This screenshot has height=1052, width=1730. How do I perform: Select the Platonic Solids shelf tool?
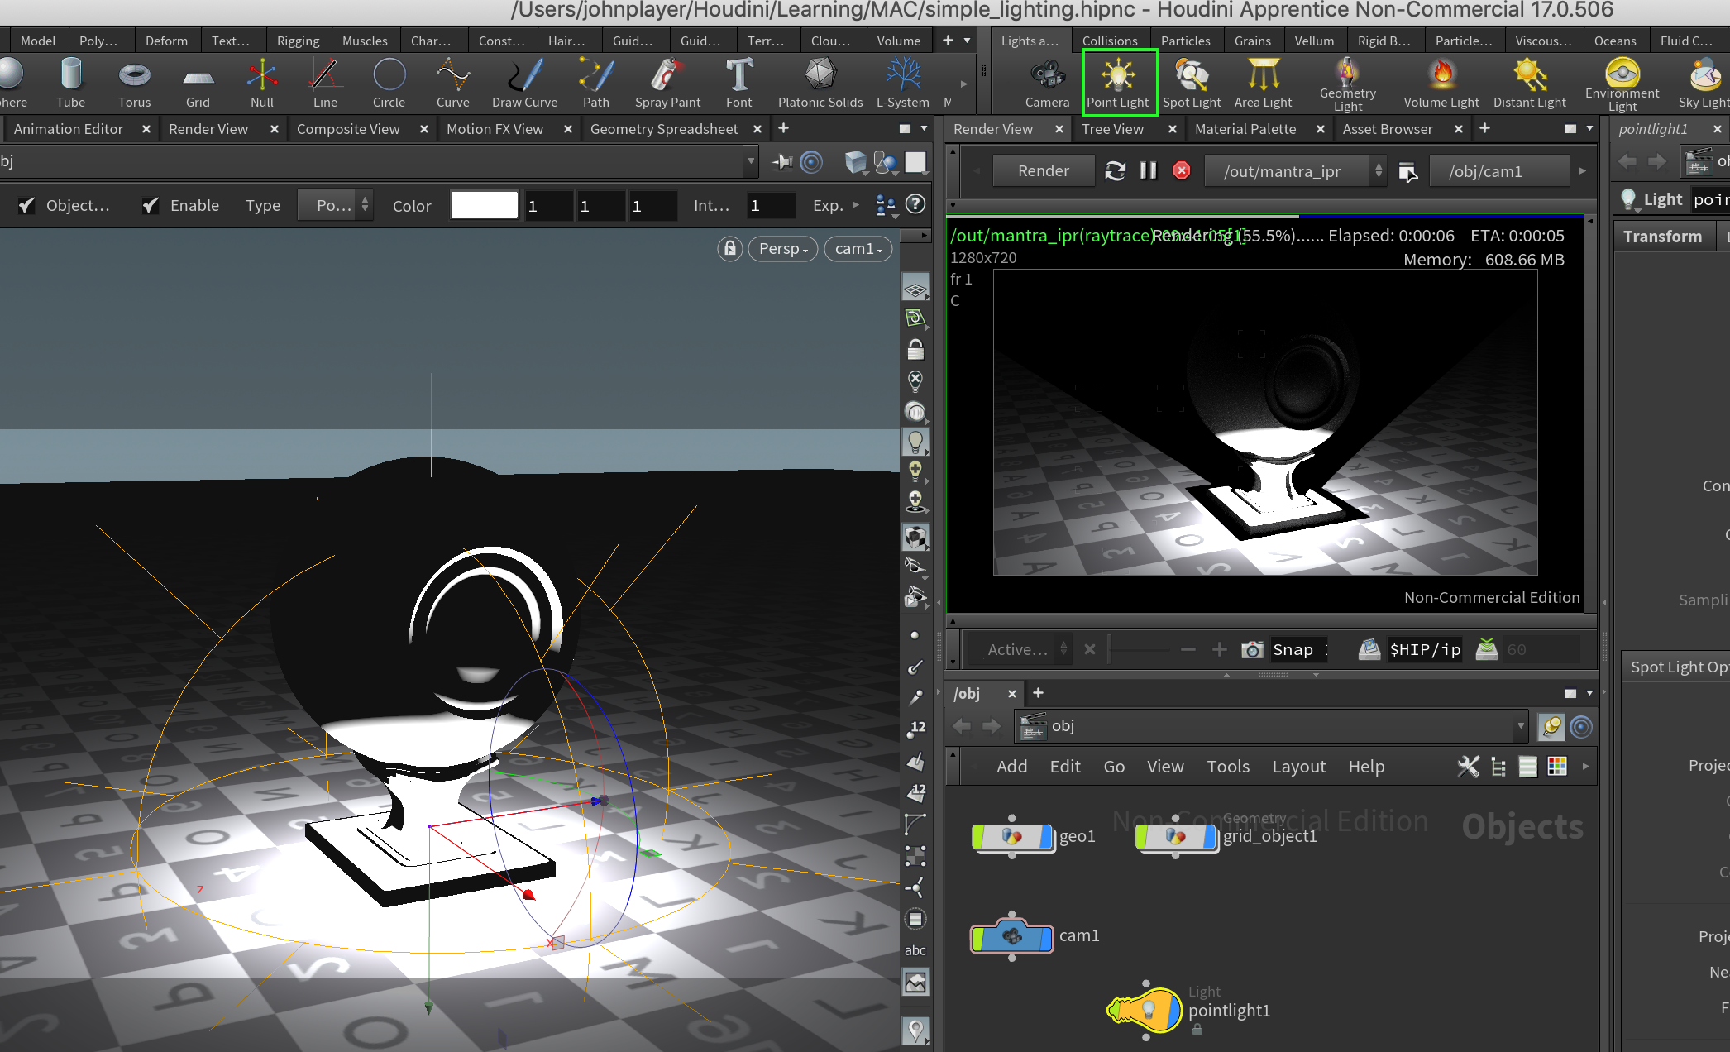(820, 82)
